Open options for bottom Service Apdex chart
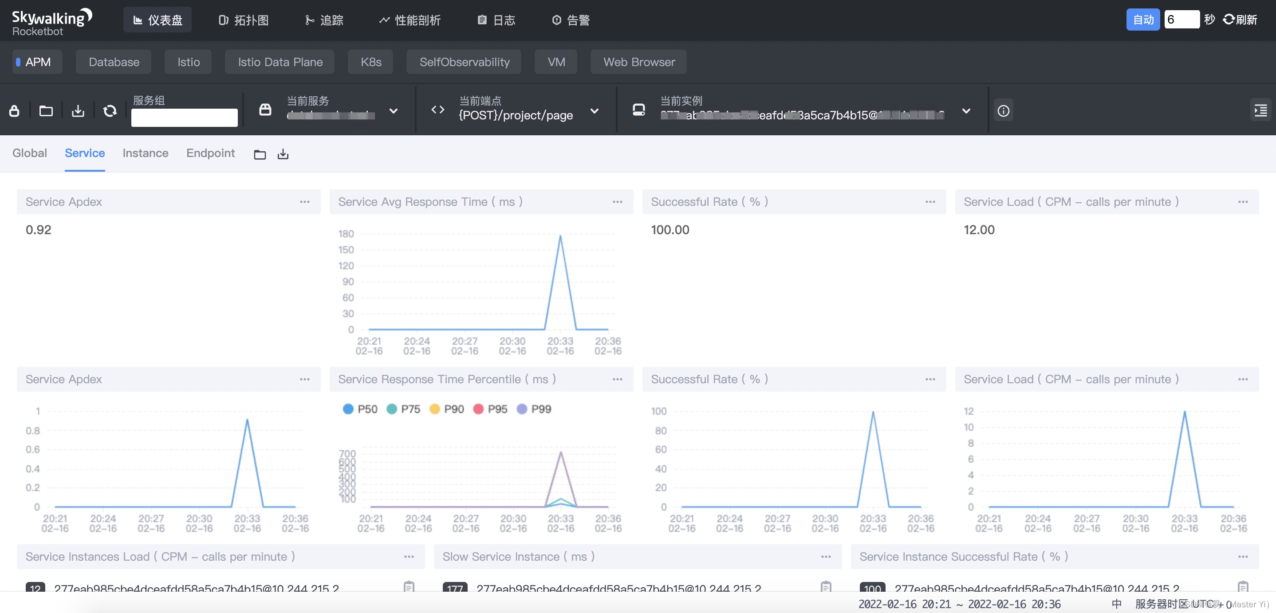The height and width of the screenshot is (613, 1276). pyautogui.click(x=305, y=379)
